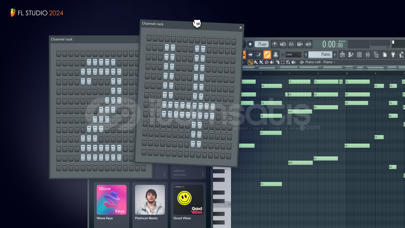Click bar 2 in the piano roll timeline
Screen dimensions: 405x228
[x=261, y=73]
